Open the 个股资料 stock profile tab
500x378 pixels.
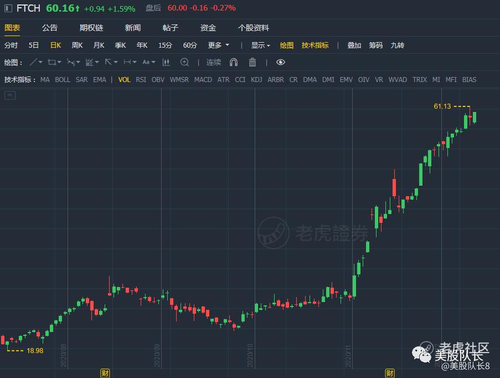point(254,28)
